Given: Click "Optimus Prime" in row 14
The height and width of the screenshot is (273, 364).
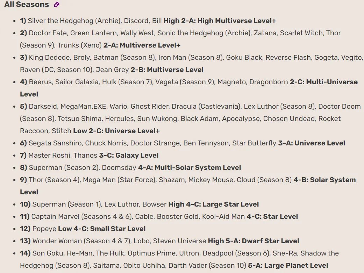Looking at the screenshot, I should click(x=152, y=253).
